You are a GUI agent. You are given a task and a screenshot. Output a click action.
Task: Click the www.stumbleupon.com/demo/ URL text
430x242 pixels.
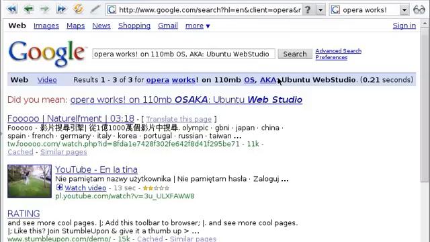pyautogui.click(x=59, y=239)
